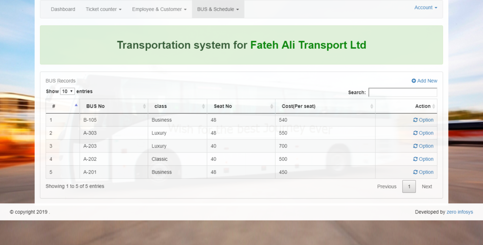Click refresh icon for bus A-201
The width and height of the screenshot is (483, 245).
point(415,172)
